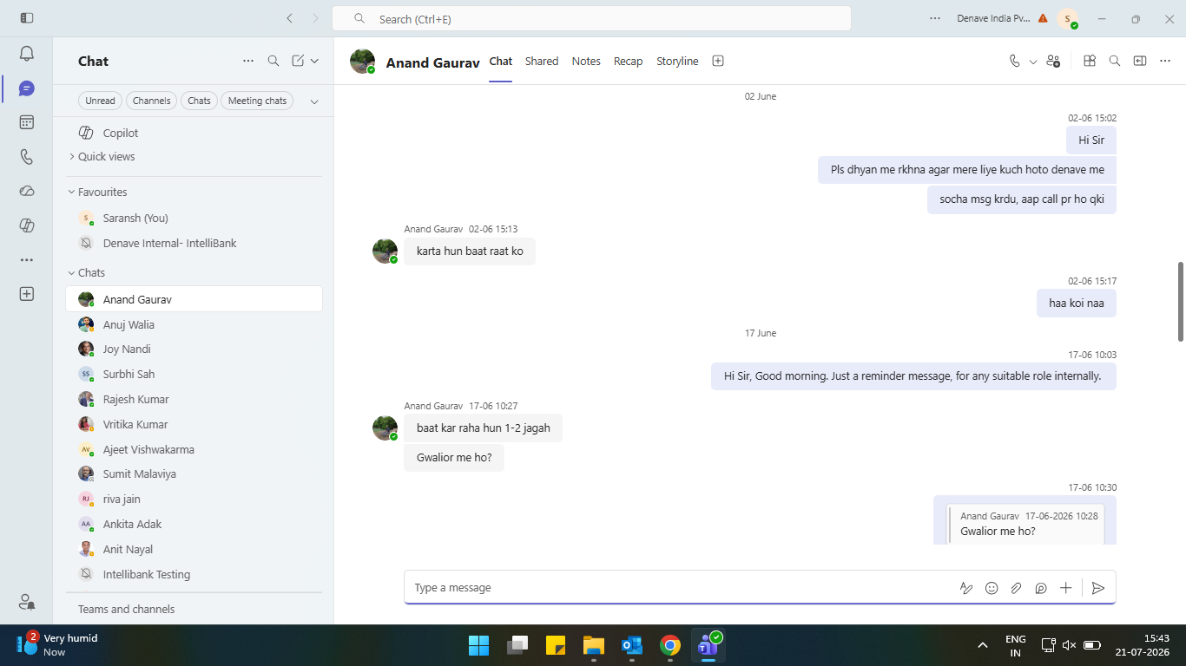Open chat with Vritika Kumar

coord(194,425)
